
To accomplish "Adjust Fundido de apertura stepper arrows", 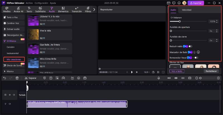I will (217, 31).
